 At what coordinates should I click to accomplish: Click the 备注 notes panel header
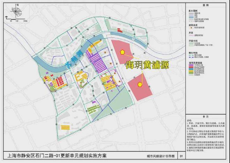(x=206, y=117)
